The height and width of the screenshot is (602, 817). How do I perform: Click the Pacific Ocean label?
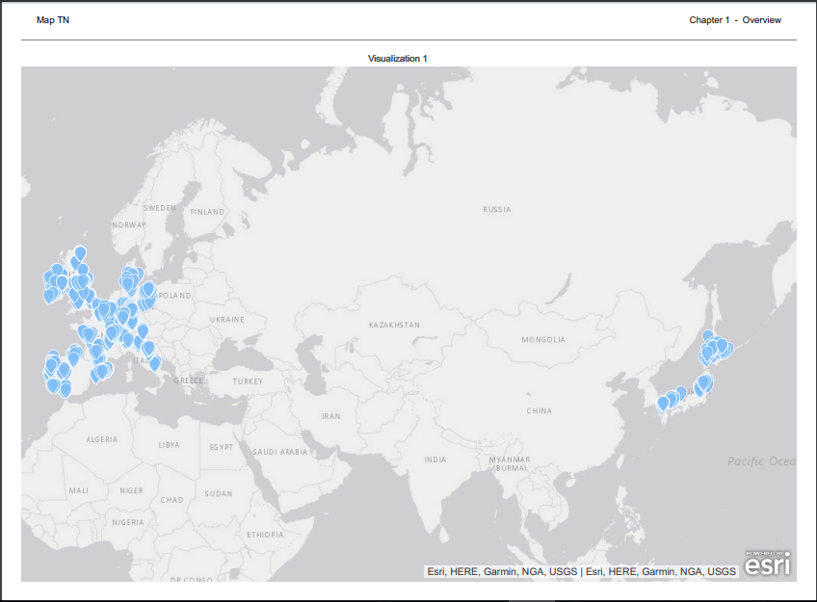coord(761,461)
